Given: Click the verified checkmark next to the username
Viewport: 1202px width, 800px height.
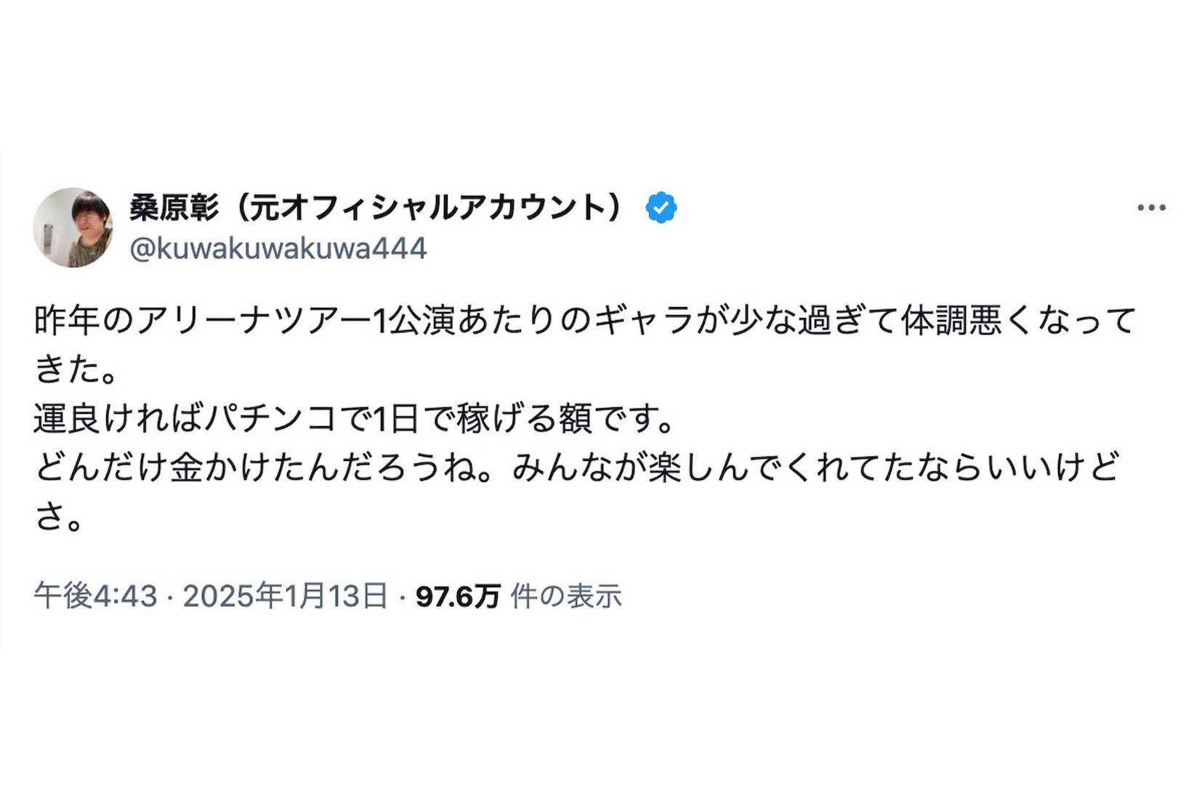Looking at the screenshot, I should coord(660,206).
